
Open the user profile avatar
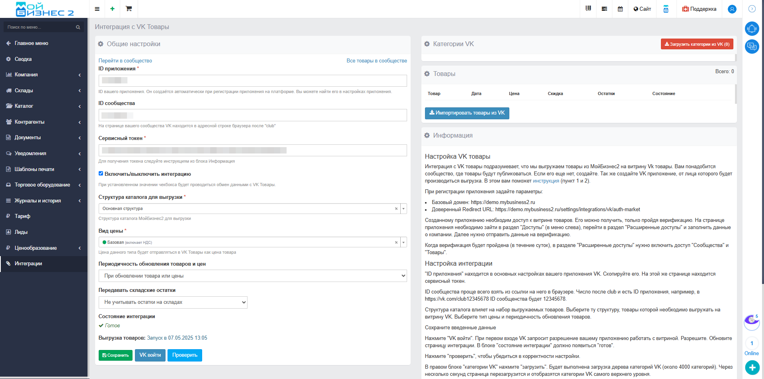(732, 9)
